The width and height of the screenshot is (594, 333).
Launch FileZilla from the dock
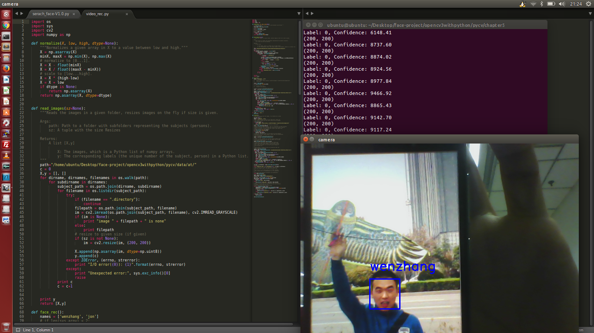[6, 144]
